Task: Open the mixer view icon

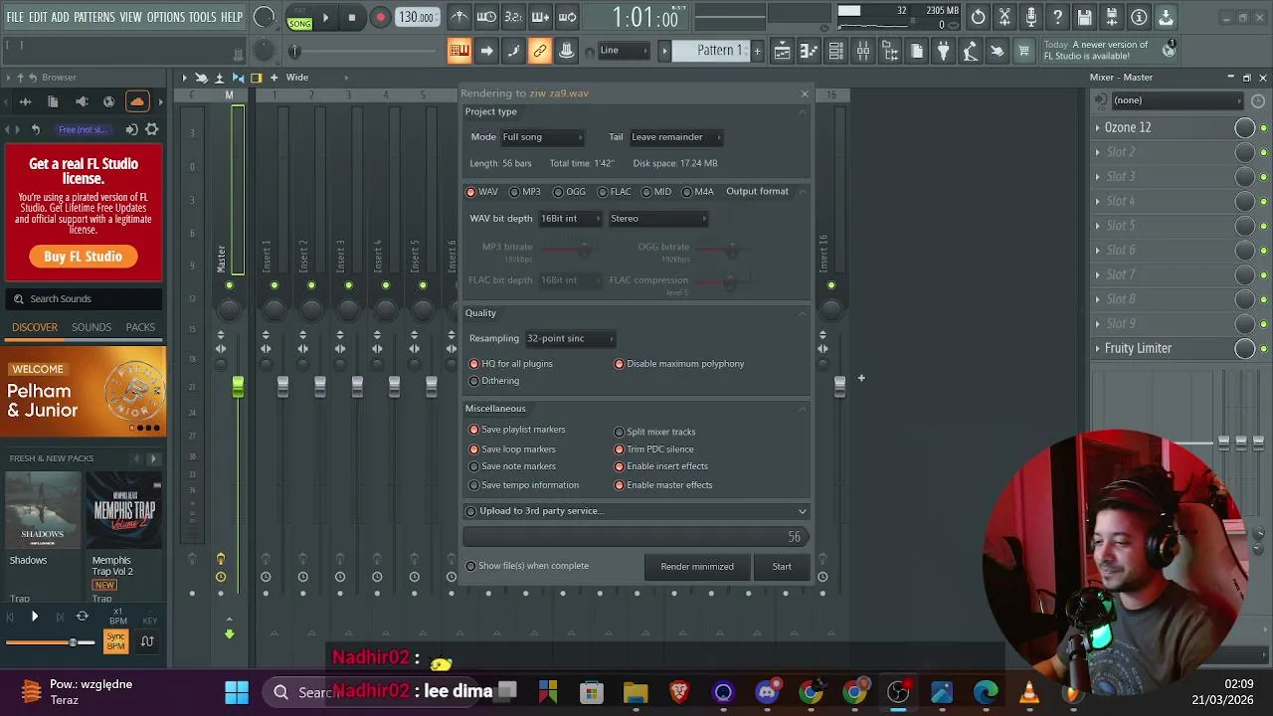Action: pyautogui.click(x=863, y=51)
